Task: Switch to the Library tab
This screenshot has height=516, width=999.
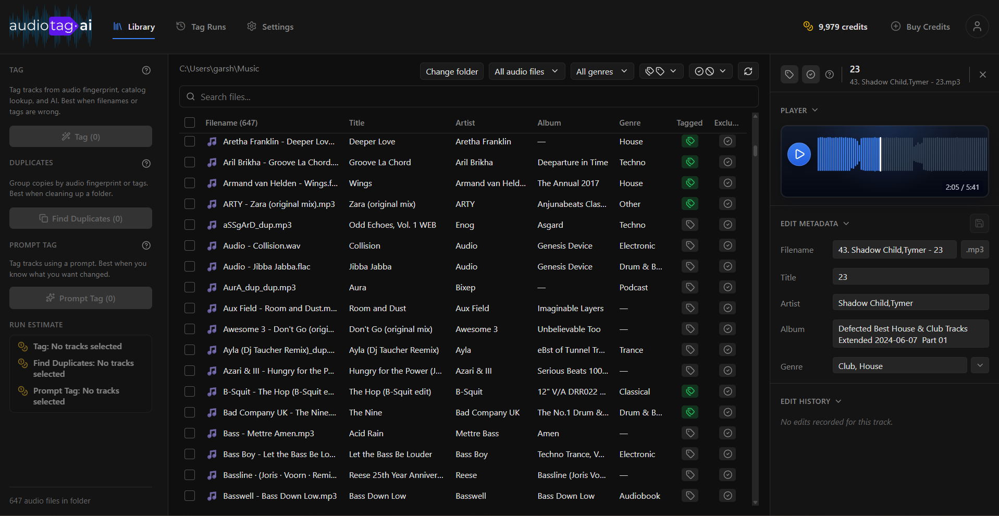Action: 134,27
